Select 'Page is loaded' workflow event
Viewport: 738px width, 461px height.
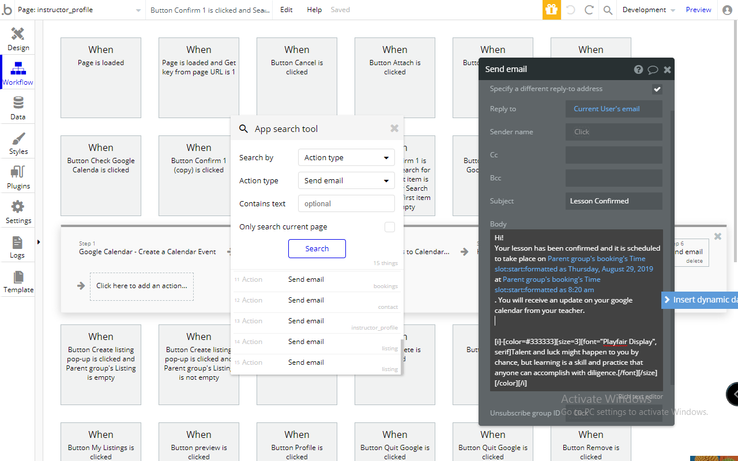click(101, 78)
